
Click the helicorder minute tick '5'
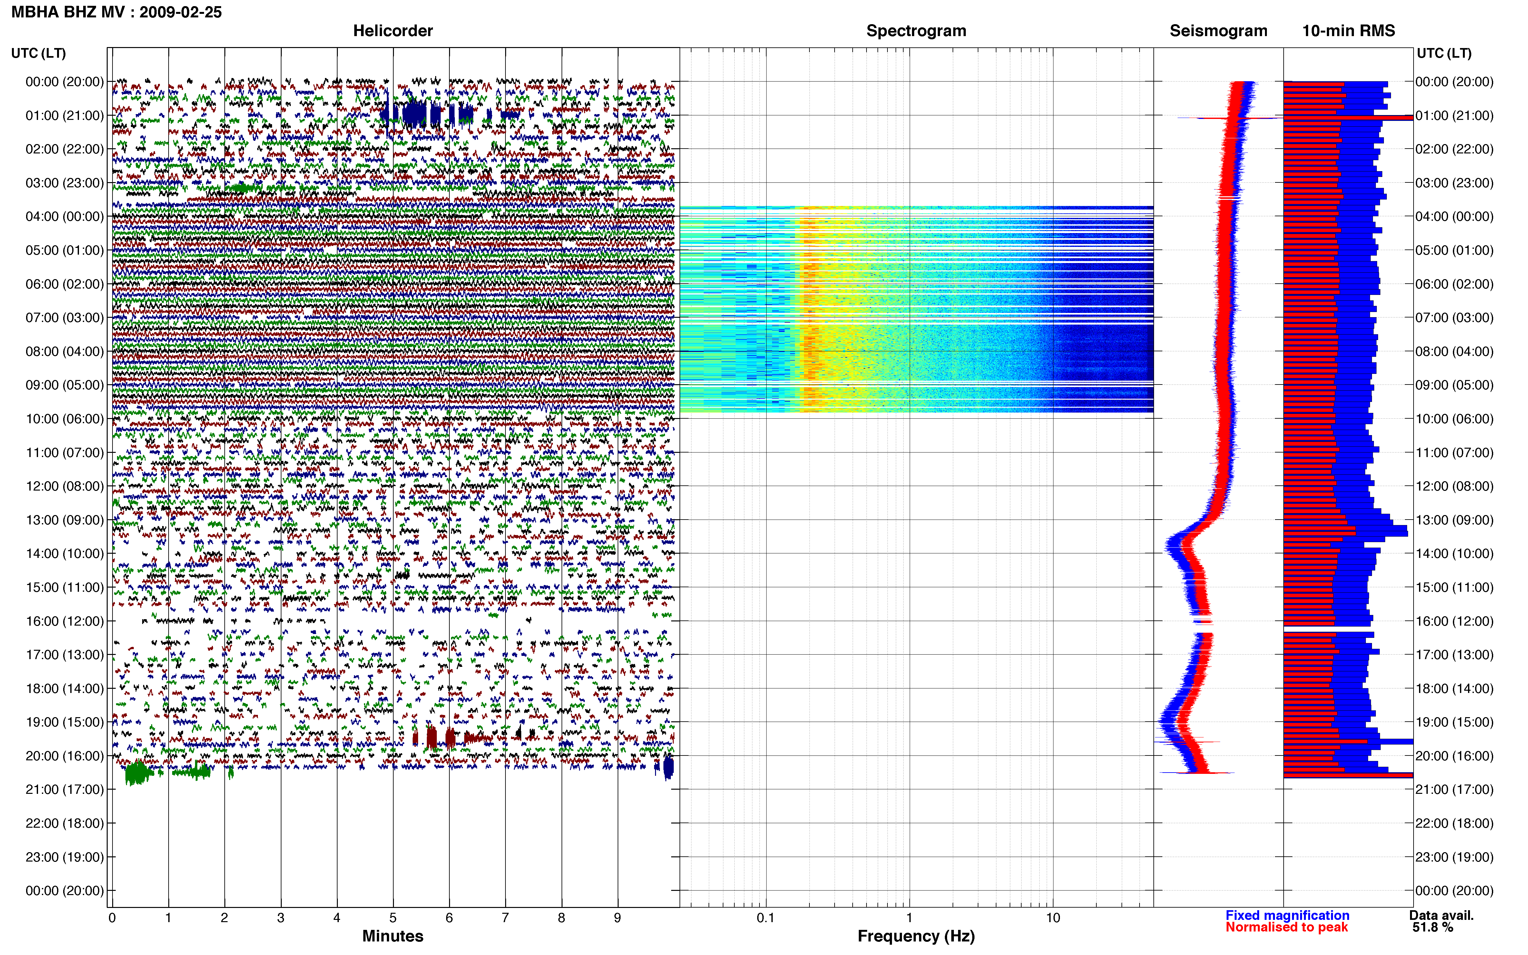(393, 918)
